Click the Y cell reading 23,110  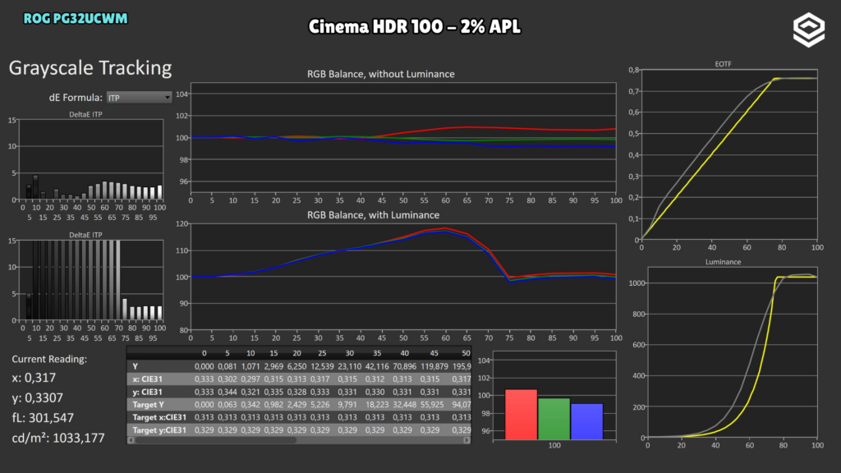(x=350, y=366)
